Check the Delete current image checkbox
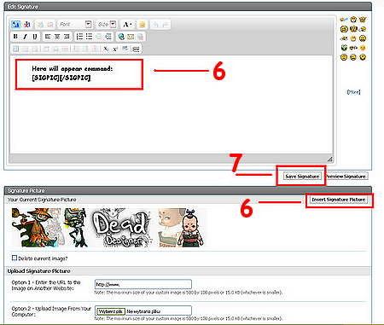Viewport: 384px width, 325px height. pyautogui.click(x=15, y=258)
